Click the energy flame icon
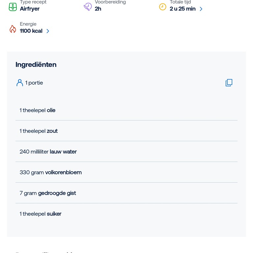The image size is (253, 253). tap(13, 29)
